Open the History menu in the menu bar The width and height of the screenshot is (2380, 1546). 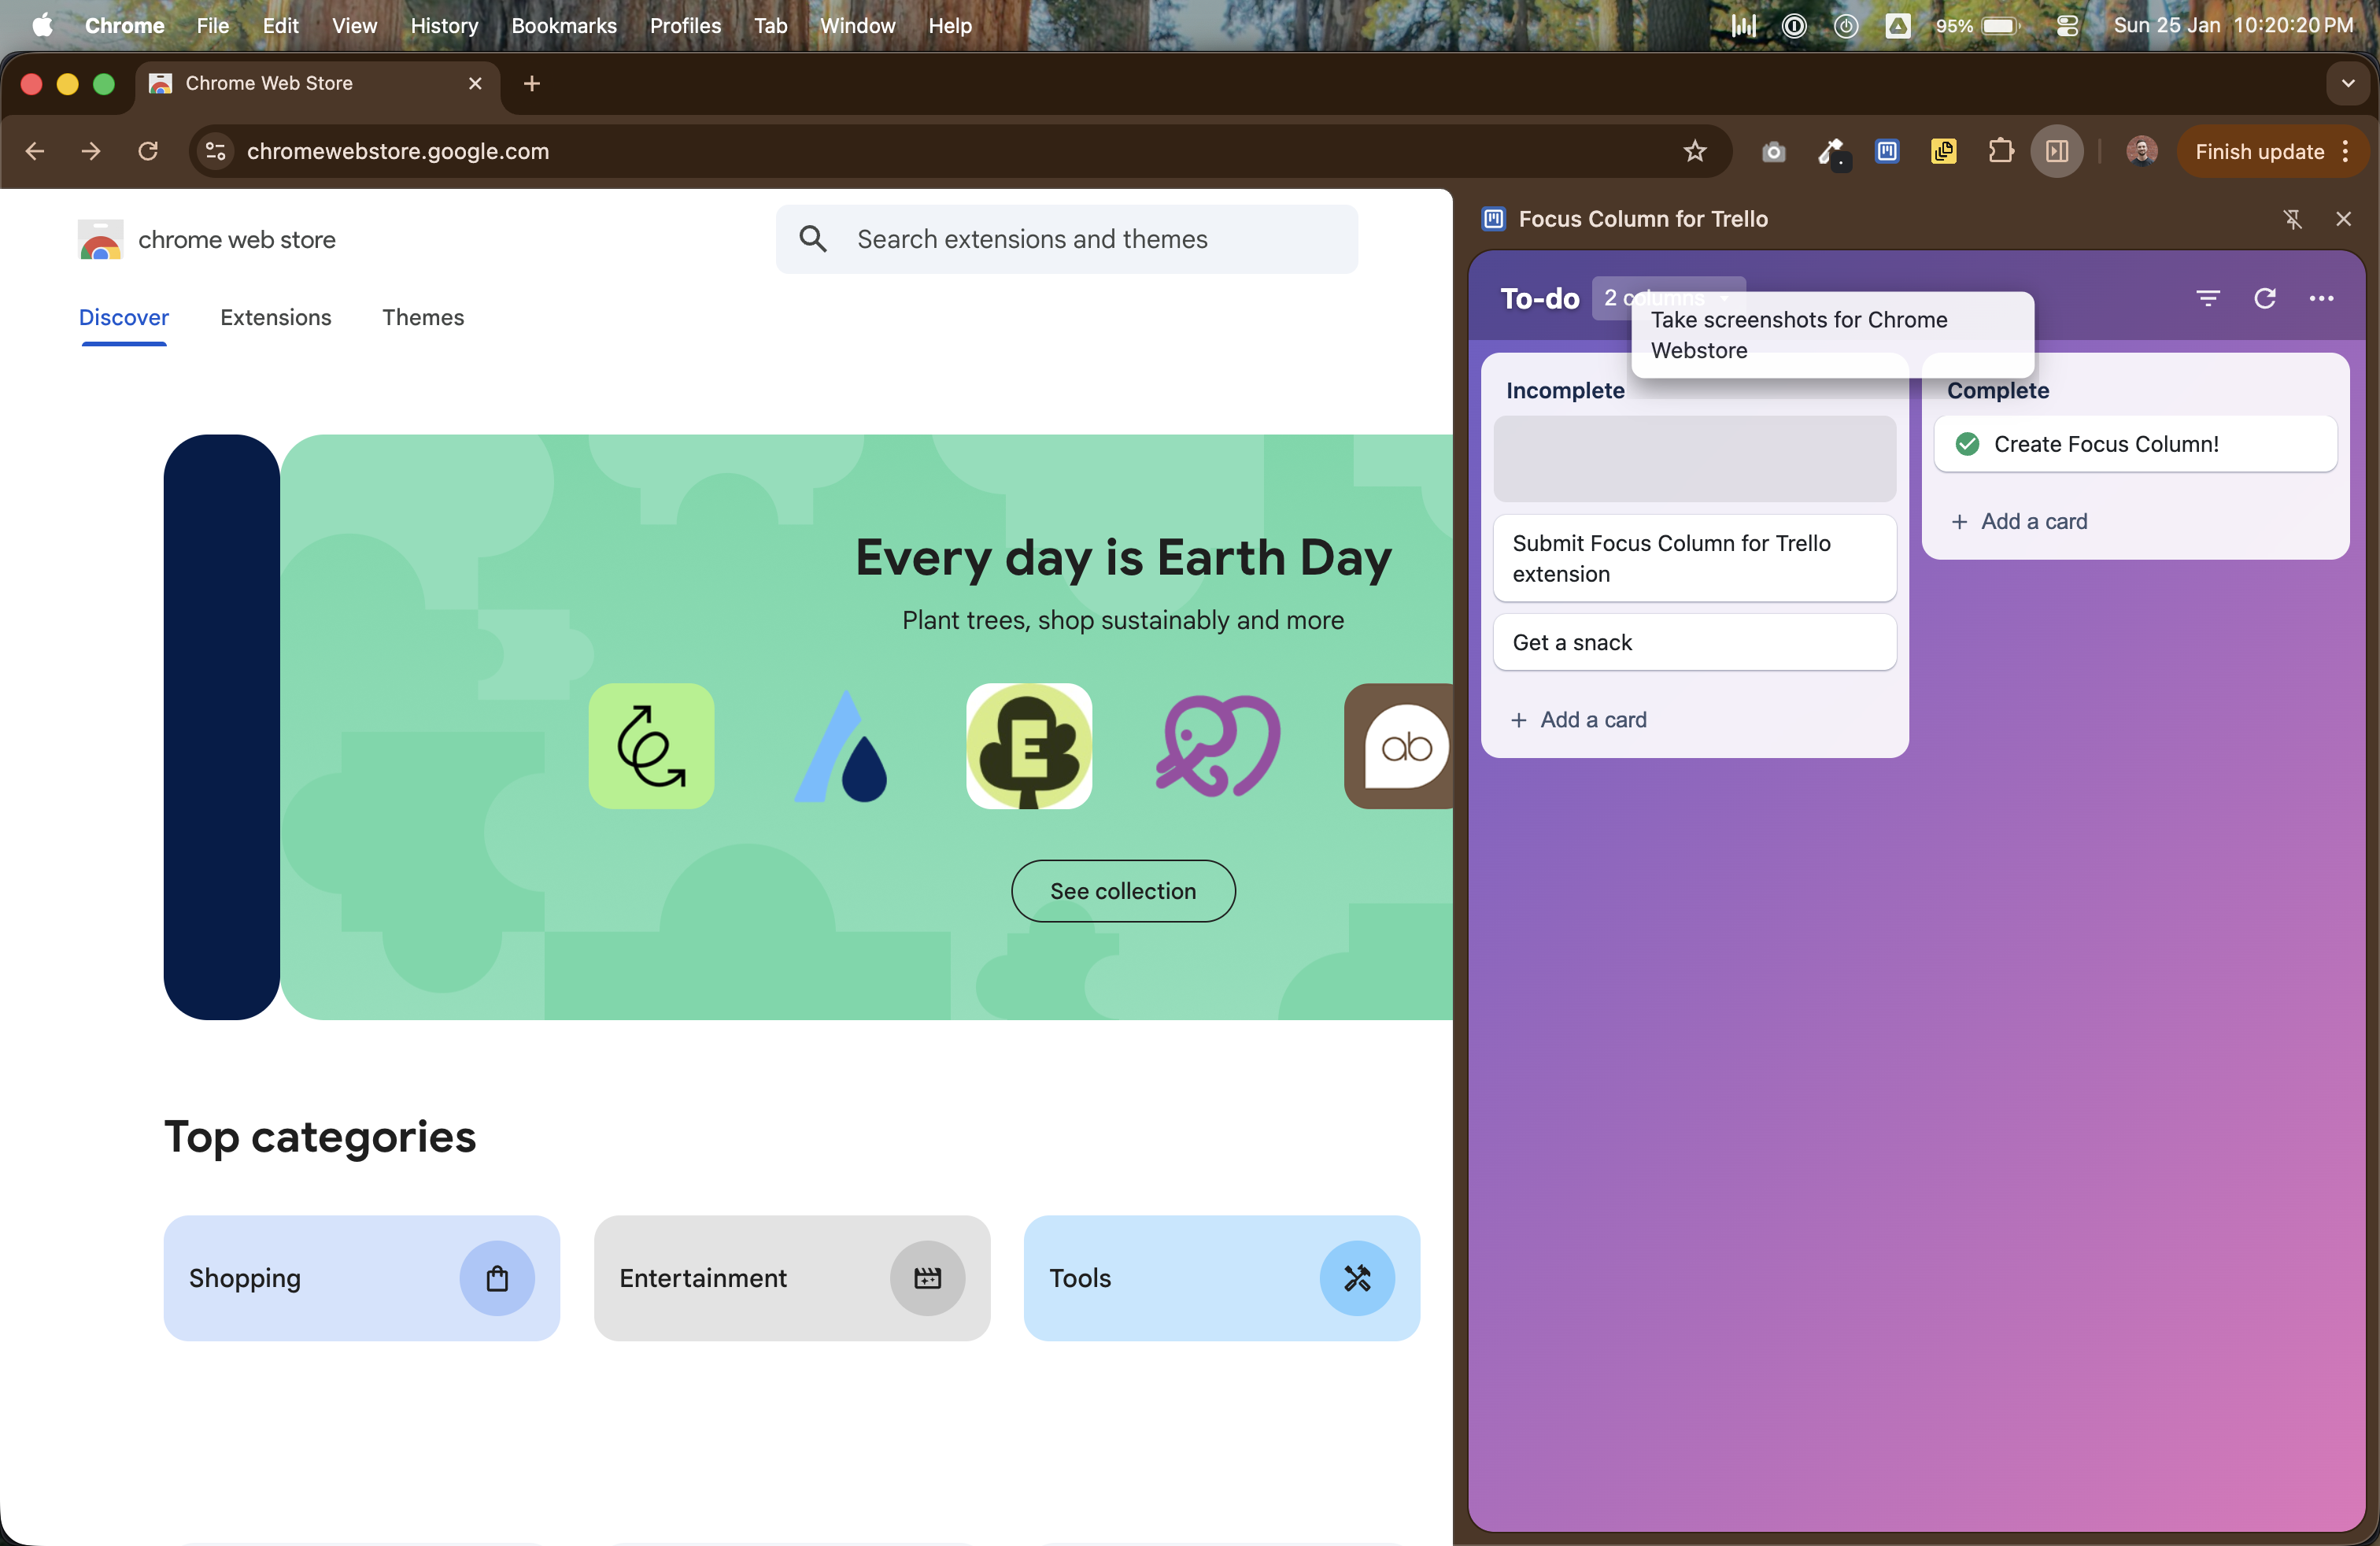pyautogui.click(x=444, y=26)
